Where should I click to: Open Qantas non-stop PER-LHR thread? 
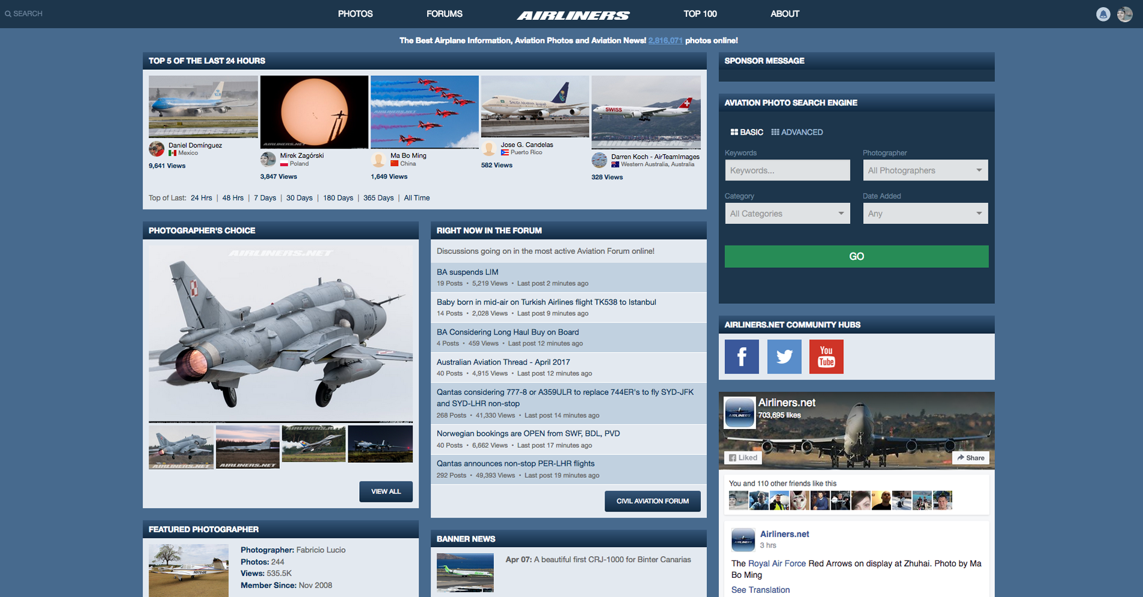(x=516, y=463)
